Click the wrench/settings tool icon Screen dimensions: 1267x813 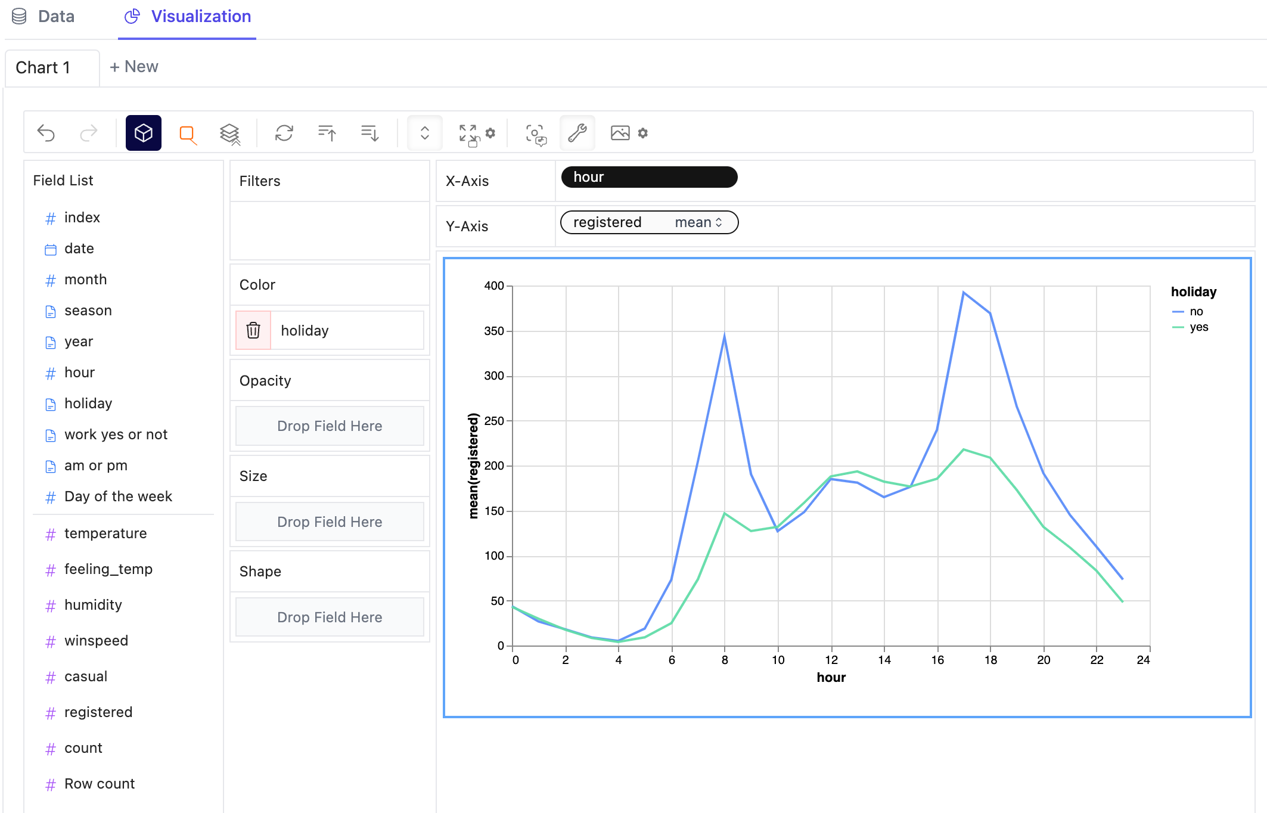pos(577,132)
